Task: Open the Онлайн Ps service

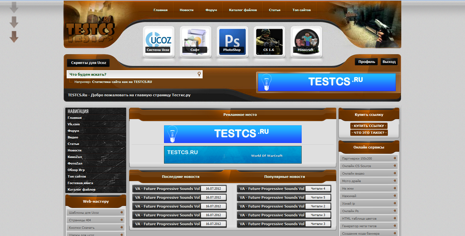Action: (369, 211)
